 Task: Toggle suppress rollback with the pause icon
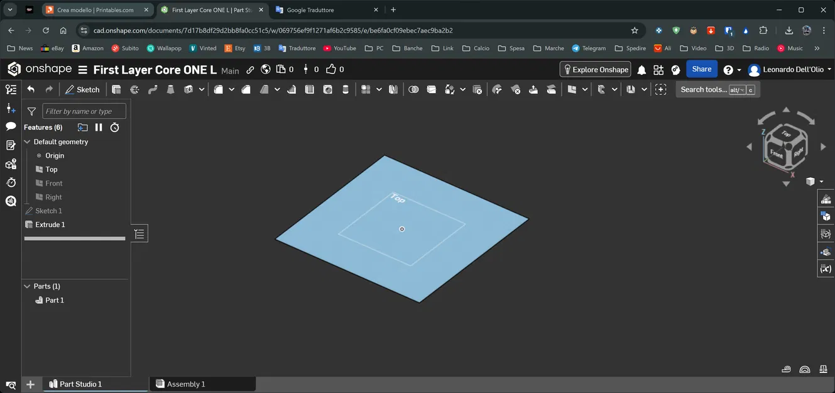[99, 127]
